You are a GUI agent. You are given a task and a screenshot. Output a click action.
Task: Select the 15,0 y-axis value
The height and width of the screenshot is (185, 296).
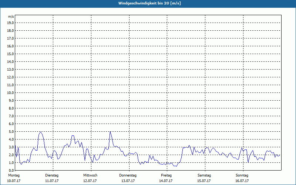[x=10, y=54]
